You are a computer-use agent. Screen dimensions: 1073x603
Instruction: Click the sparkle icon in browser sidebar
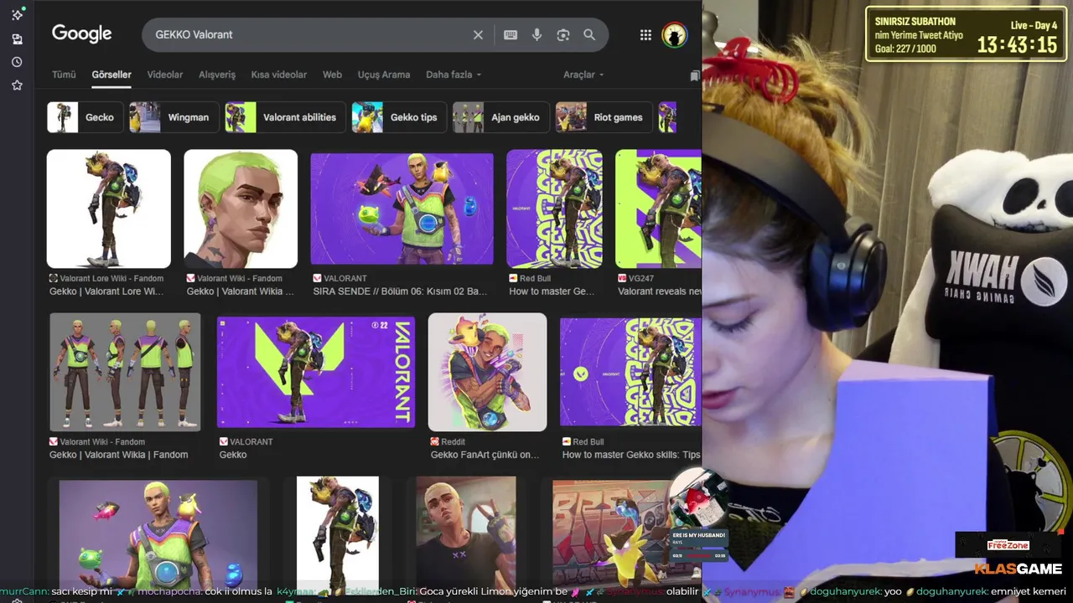pos(17,14)
